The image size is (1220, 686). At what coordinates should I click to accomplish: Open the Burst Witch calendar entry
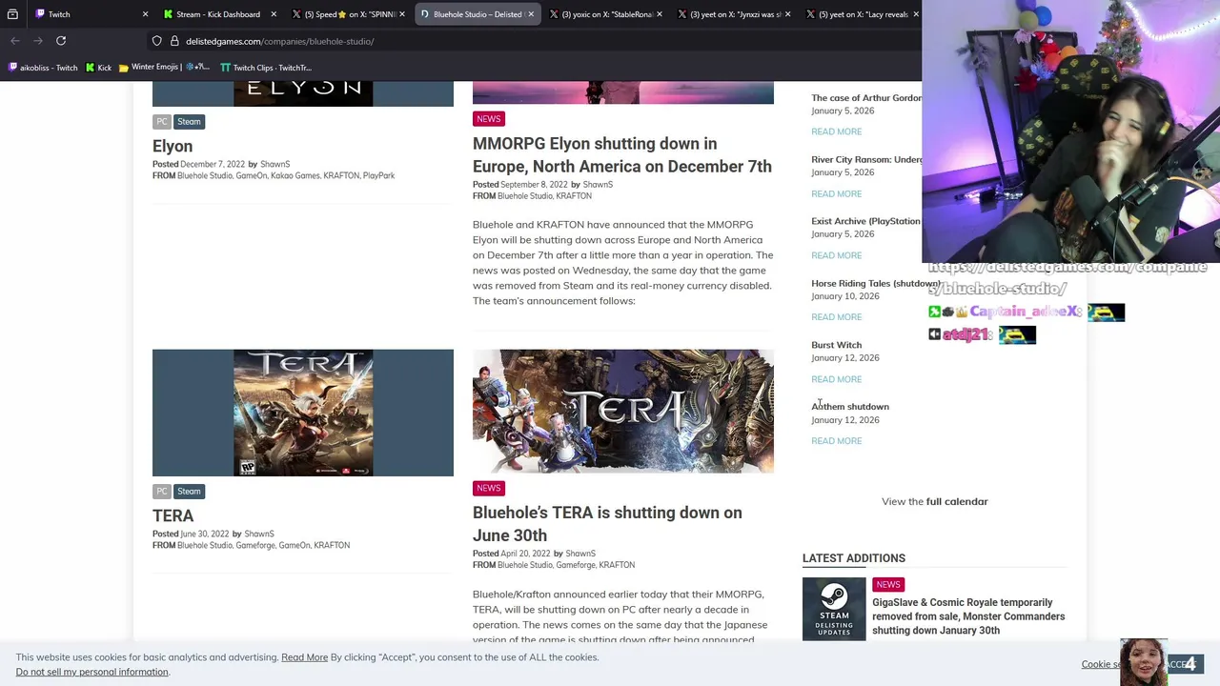tap(836, 345)
